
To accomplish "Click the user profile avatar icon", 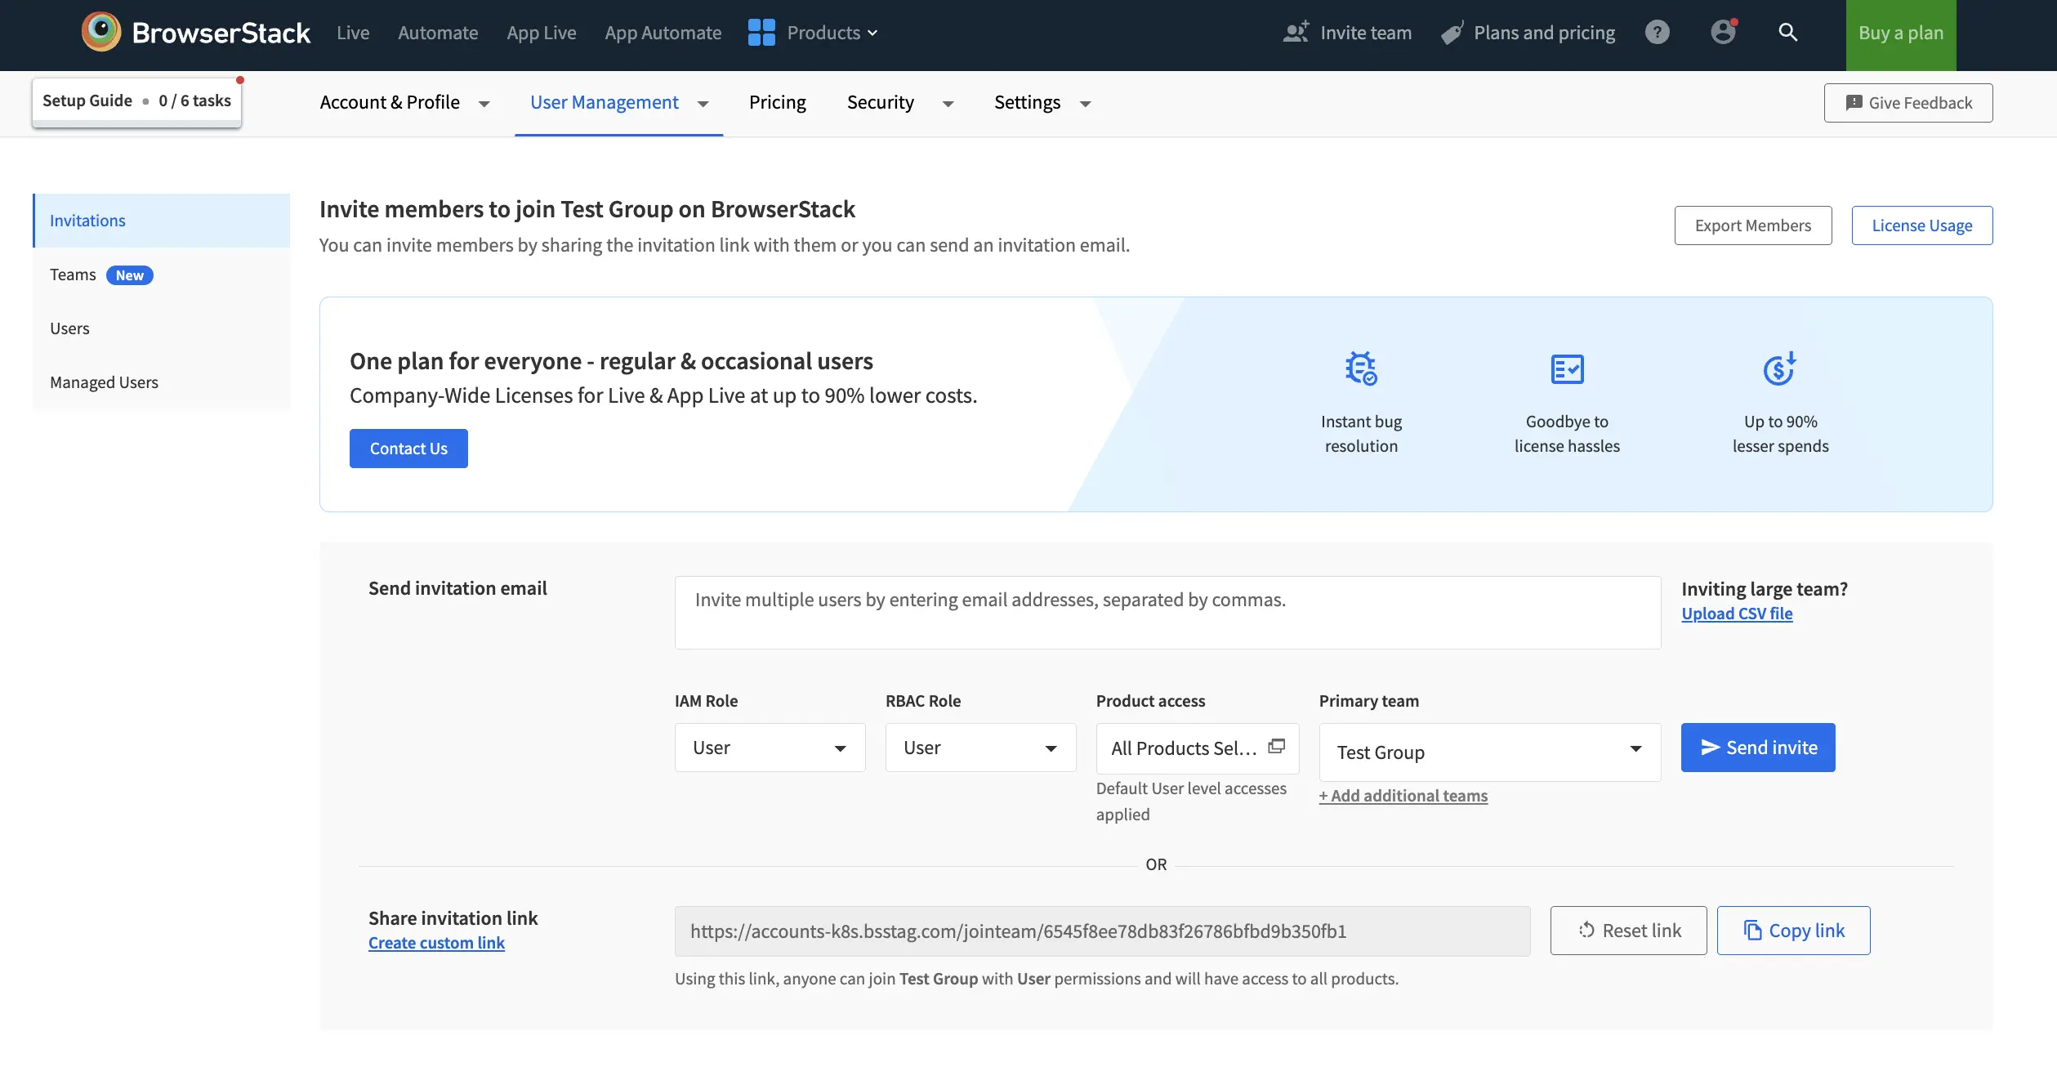I will 1723,32.
